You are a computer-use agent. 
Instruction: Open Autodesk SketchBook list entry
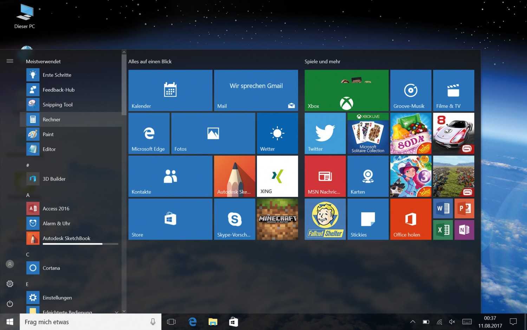pyautogui.click(x=71, y=238)
